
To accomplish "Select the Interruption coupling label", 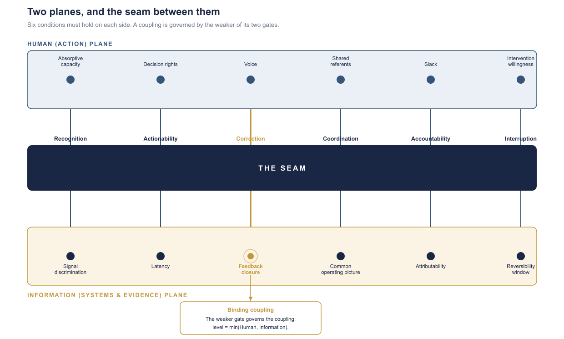I will point(521,139).
